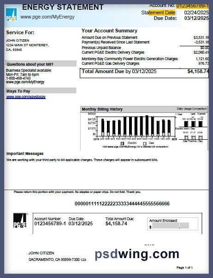213x278 pixels.
Task: Select the long 00000111112222 scan line number
Action: point(122,204)
